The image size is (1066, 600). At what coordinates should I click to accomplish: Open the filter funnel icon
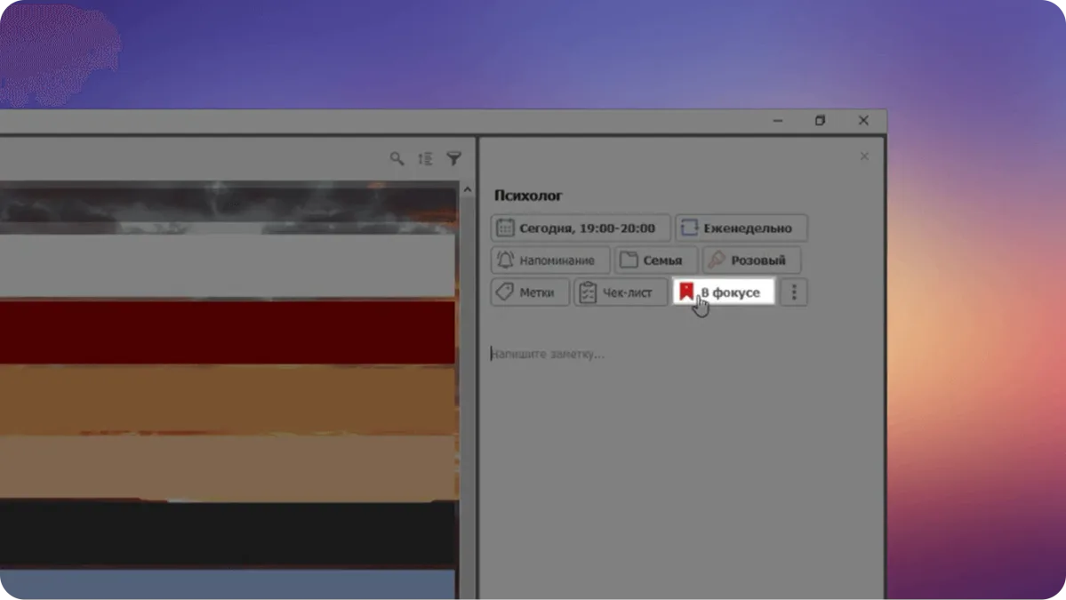click(453, 158)
